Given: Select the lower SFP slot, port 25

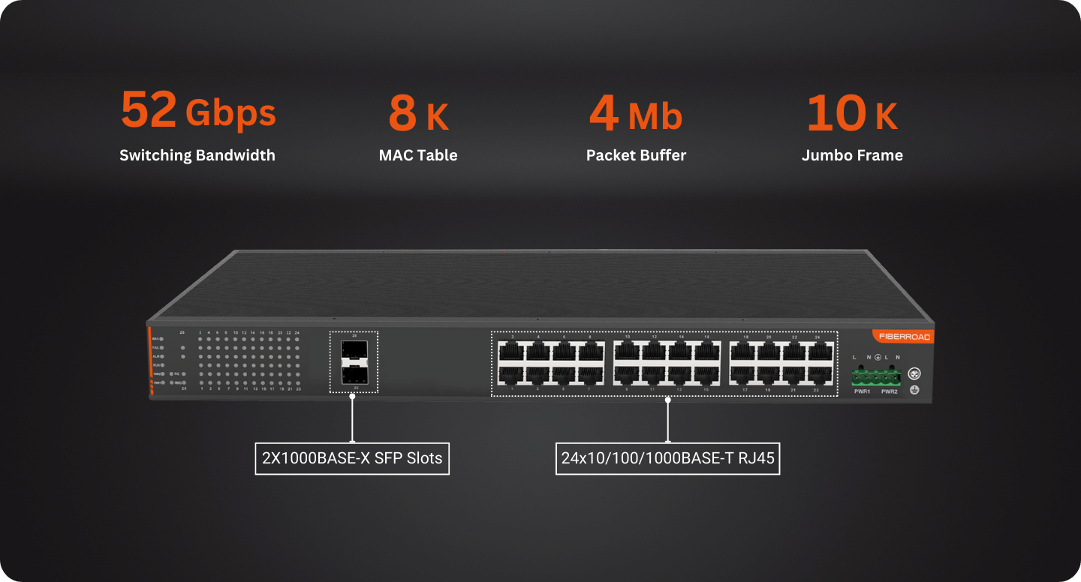Looking at the screenshot, I should pyautogui.click(x=354, y=375).
